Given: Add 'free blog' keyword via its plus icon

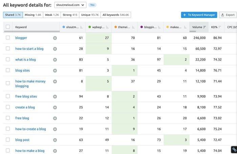Looking at the screenshot, I should click(x=55, y=118).
